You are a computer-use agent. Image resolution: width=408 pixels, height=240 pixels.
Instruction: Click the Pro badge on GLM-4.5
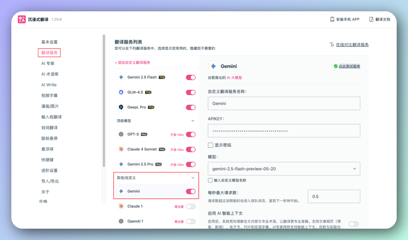pyautogui.click(x=148, y=92)
